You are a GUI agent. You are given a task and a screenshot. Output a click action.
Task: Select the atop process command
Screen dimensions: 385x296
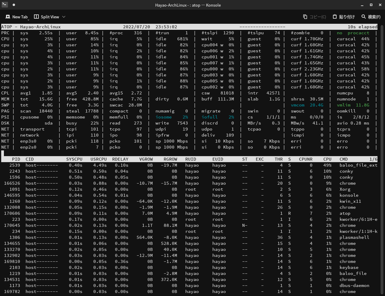point(345,213)
